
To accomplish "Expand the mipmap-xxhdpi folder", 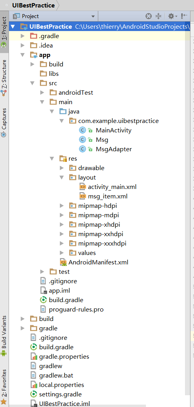I will (62, 234).
